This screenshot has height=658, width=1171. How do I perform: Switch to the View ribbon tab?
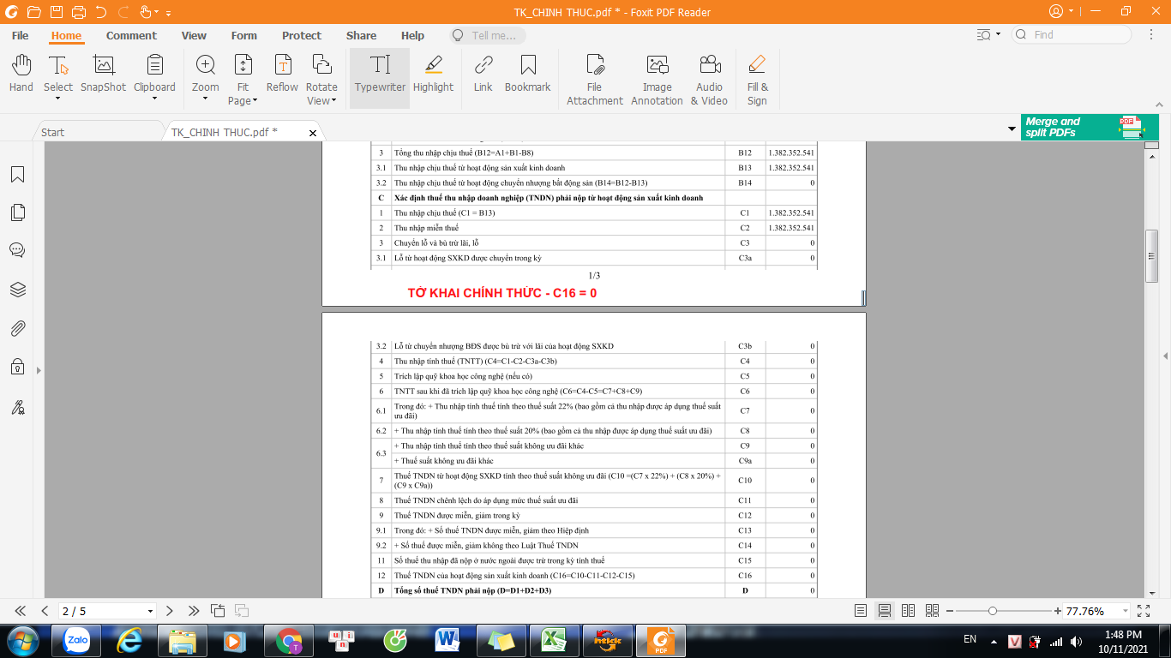click(194, 36)
